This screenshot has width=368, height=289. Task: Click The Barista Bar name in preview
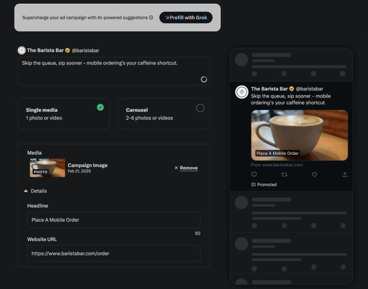pyautogui.click(x=269, y=89)
